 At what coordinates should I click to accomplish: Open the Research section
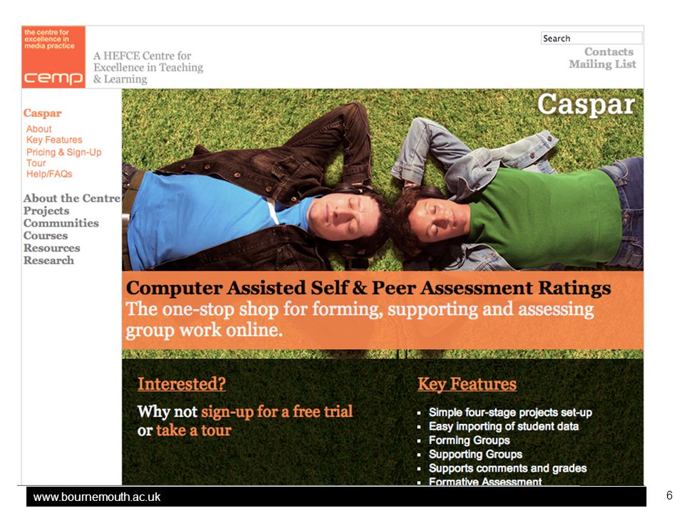[x=49, y=261]
